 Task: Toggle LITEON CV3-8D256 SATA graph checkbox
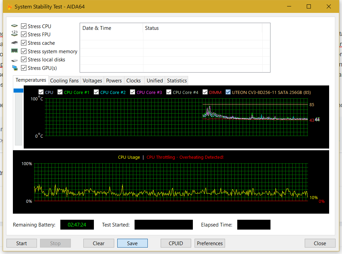[228, 92]
